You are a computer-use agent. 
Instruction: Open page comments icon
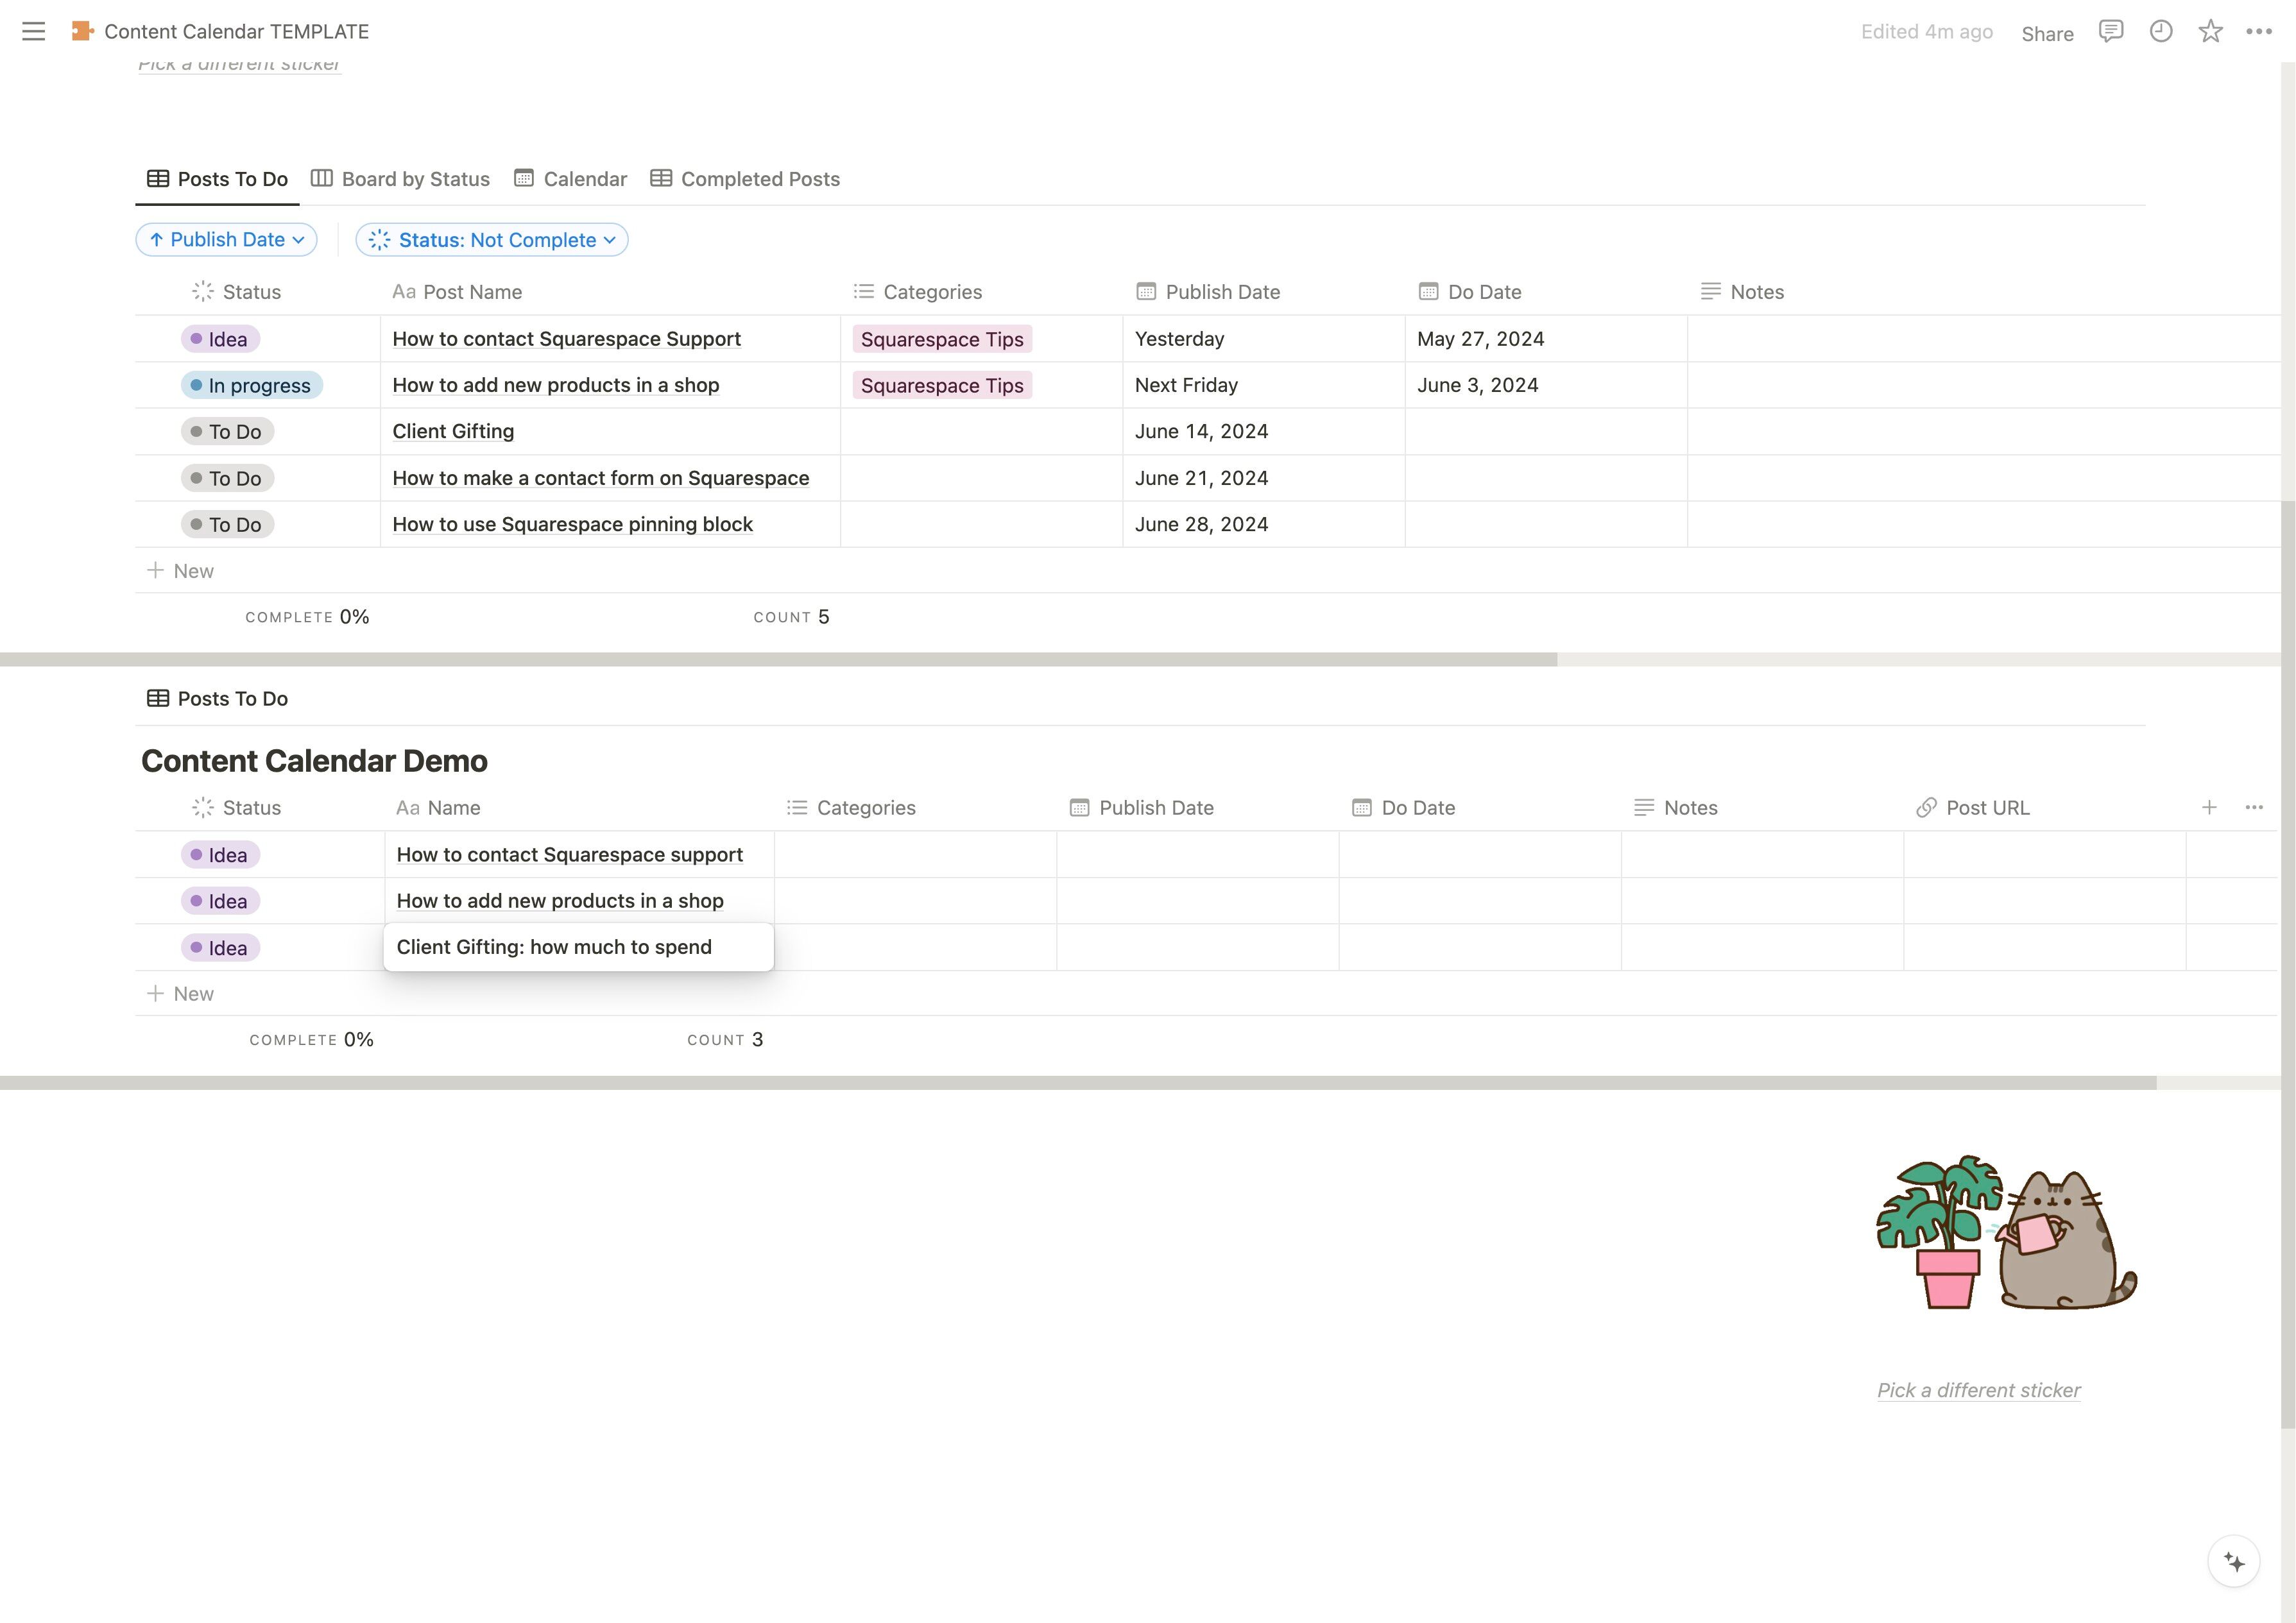pos(2110,31)
